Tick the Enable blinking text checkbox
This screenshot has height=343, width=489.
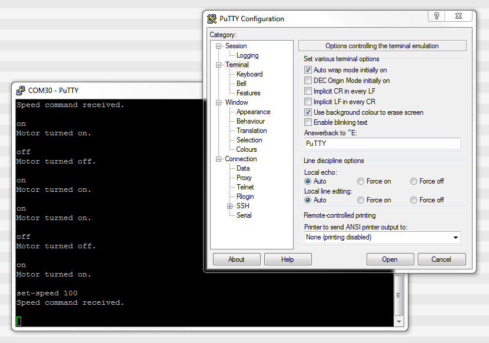pos(308,122)
